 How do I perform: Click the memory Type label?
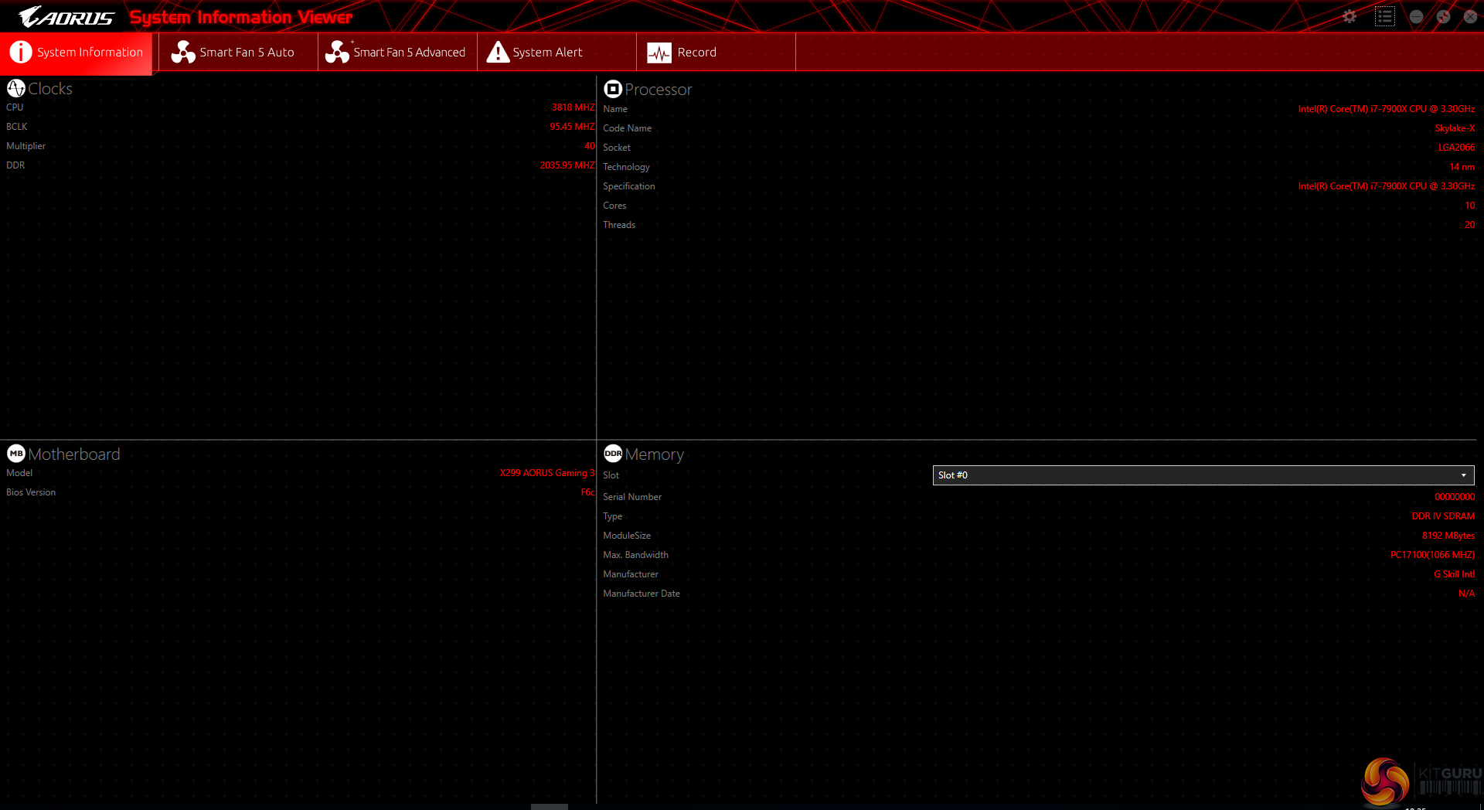[x=613, y=516]
